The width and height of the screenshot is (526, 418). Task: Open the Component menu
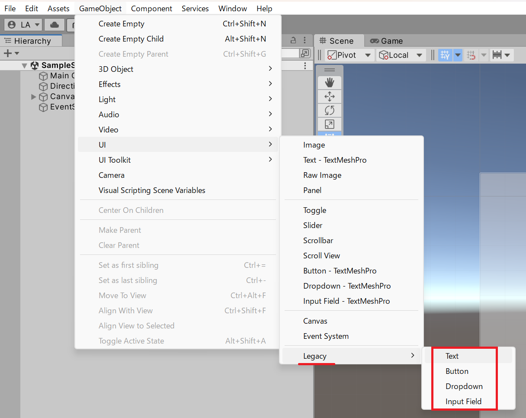tap(151, 8)
